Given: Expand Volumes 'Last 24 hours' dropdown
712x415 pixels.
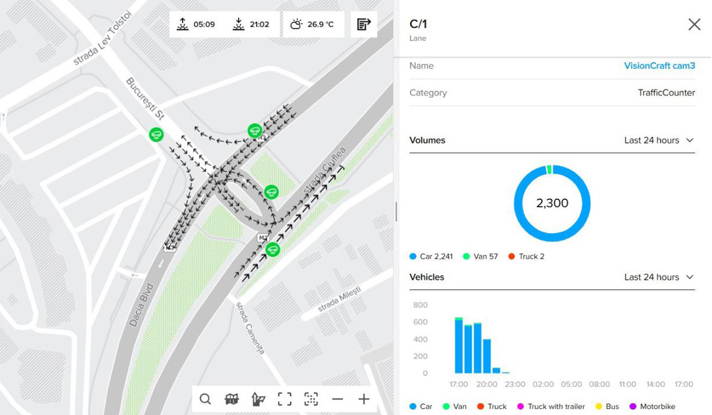Looking at the screenshot, I should point(658,141).
